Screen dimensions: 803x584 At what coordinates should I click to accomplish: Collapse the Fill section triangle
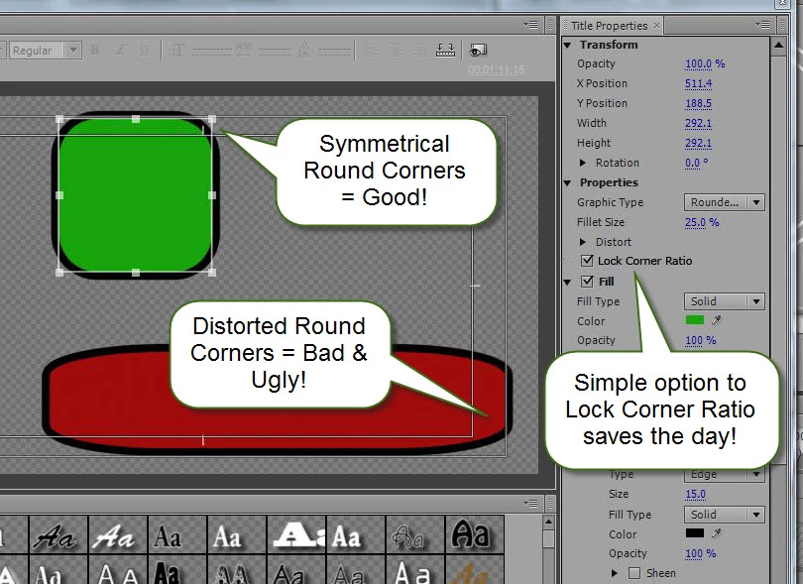[x=567, y=282]
